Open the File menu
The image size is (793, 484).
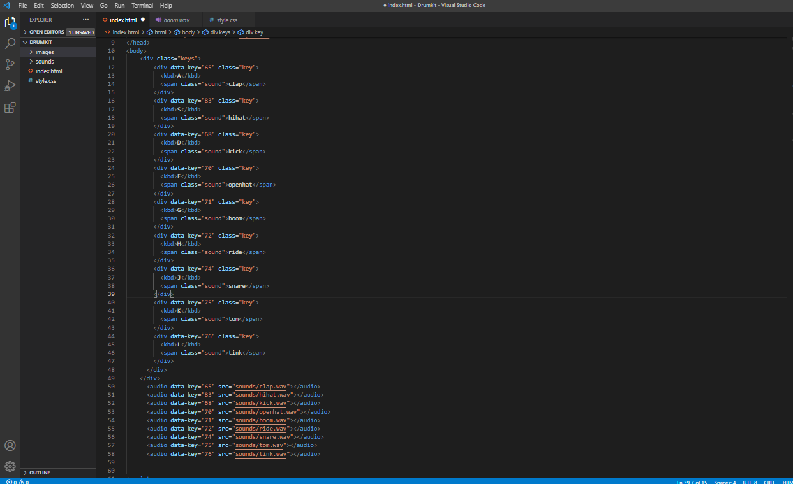[22, 5]
